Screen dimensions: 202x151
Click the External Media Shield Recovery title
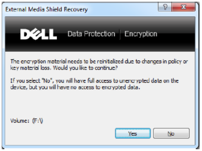click(x=46, y=9)
